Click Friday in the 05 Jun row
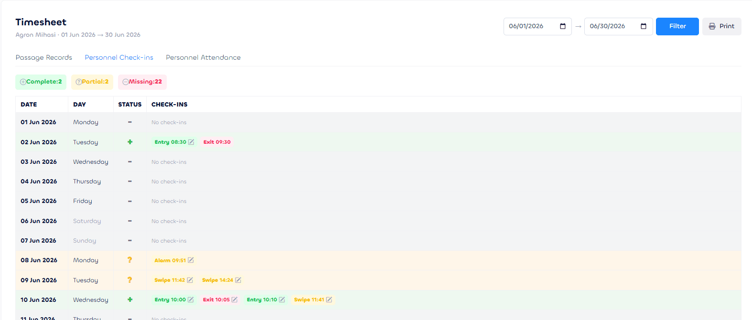 83,201
